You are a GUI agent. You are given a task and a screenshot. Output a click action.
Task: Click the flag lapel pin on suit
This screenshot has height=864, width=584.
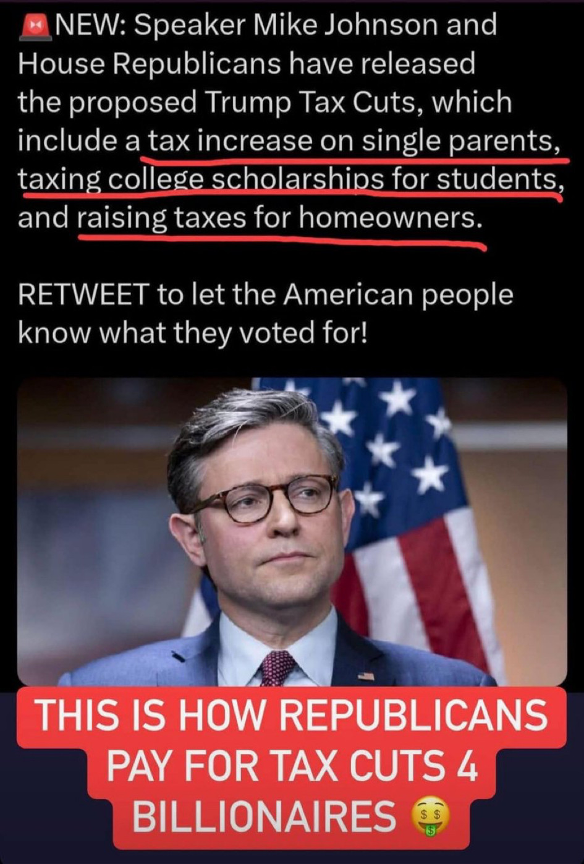366,675
